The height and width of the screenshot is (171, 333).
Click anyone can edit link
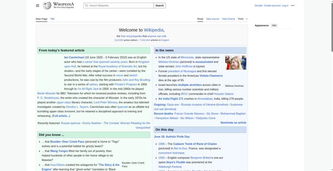click(157, 36)
